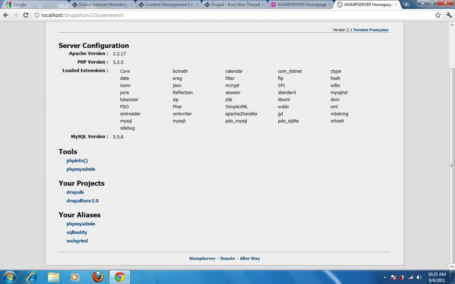The height and width of the screenshot is (284, 455).
Task: Switch to the Drupal - Post New Thread tab
Action: (x=234, y=5)
